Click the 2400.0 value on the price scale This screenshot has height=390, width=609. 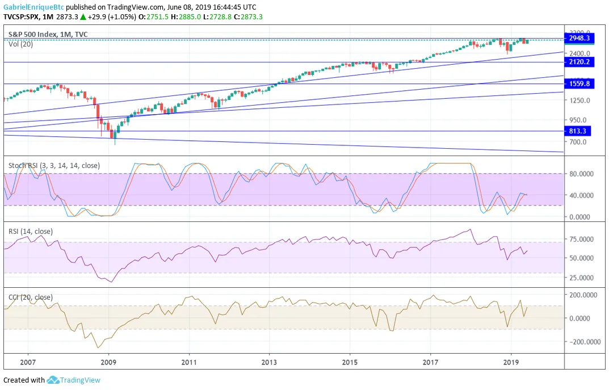[579, 53]
